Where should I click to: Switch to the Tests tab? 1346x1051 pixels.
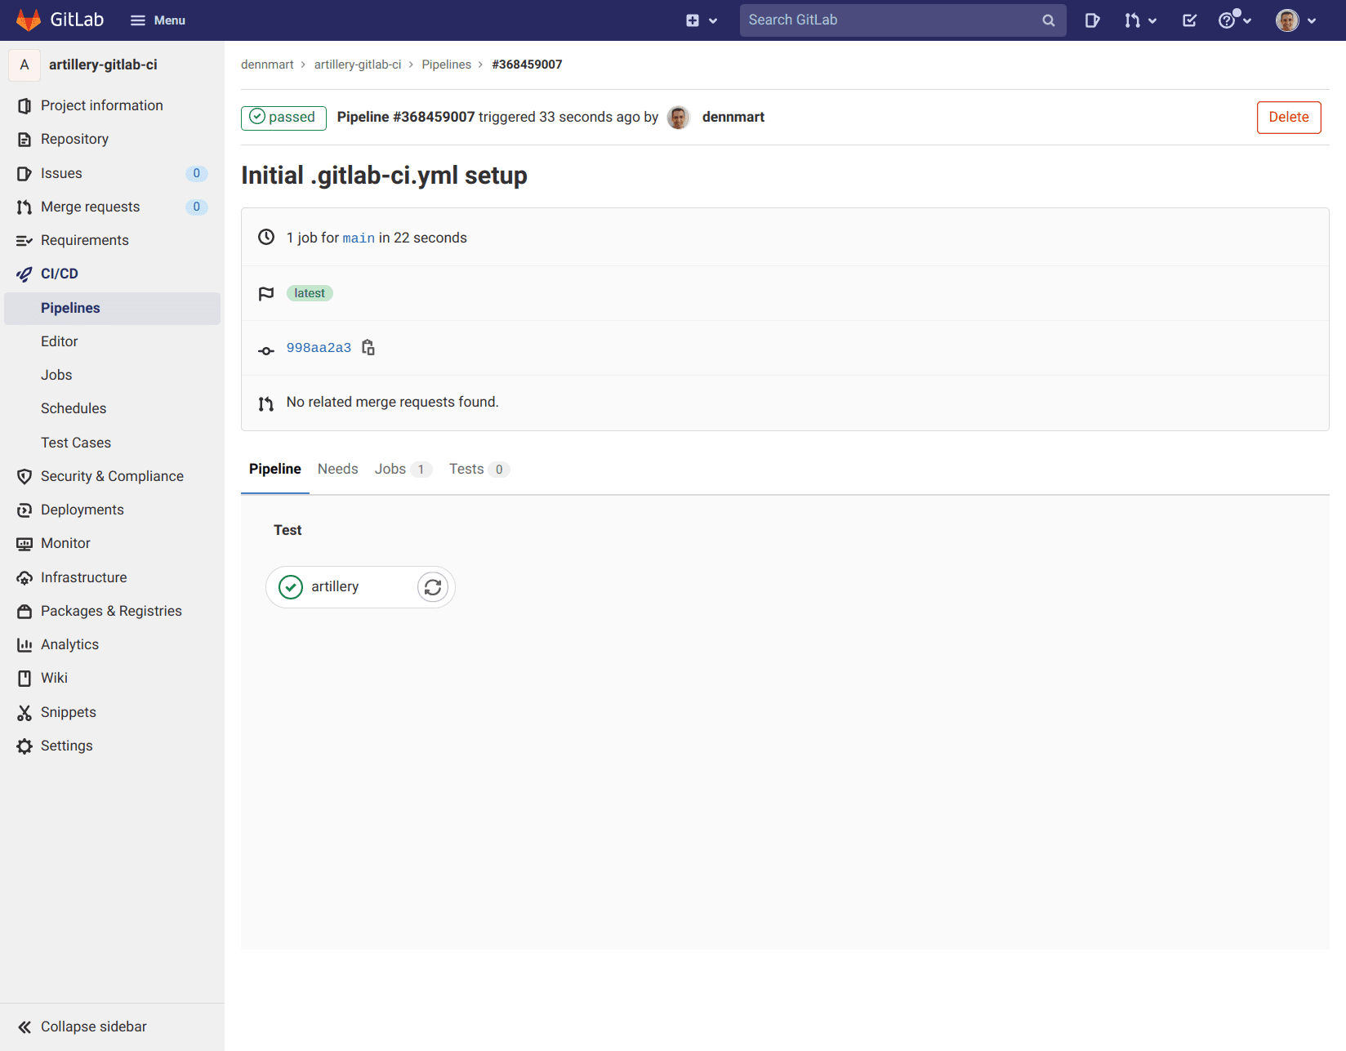(466, 469)
